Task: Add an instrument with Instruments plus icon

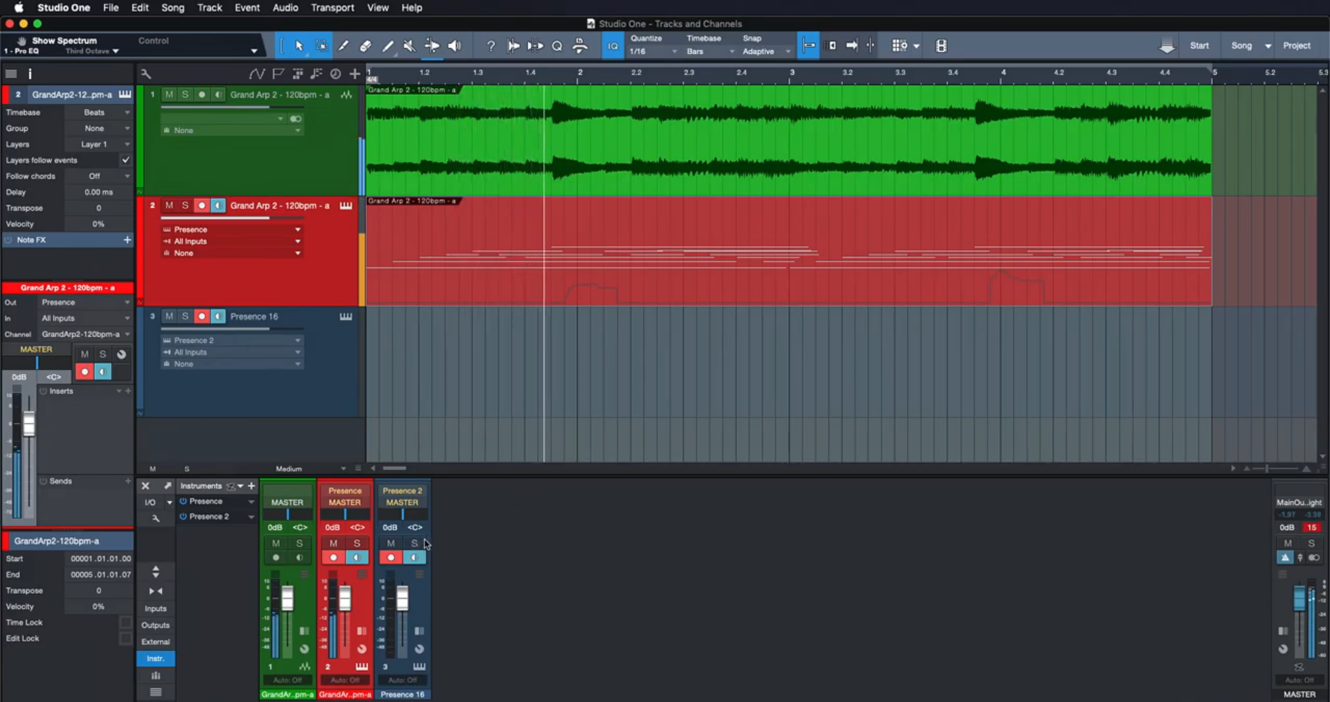Action: [x=251, y=486]
